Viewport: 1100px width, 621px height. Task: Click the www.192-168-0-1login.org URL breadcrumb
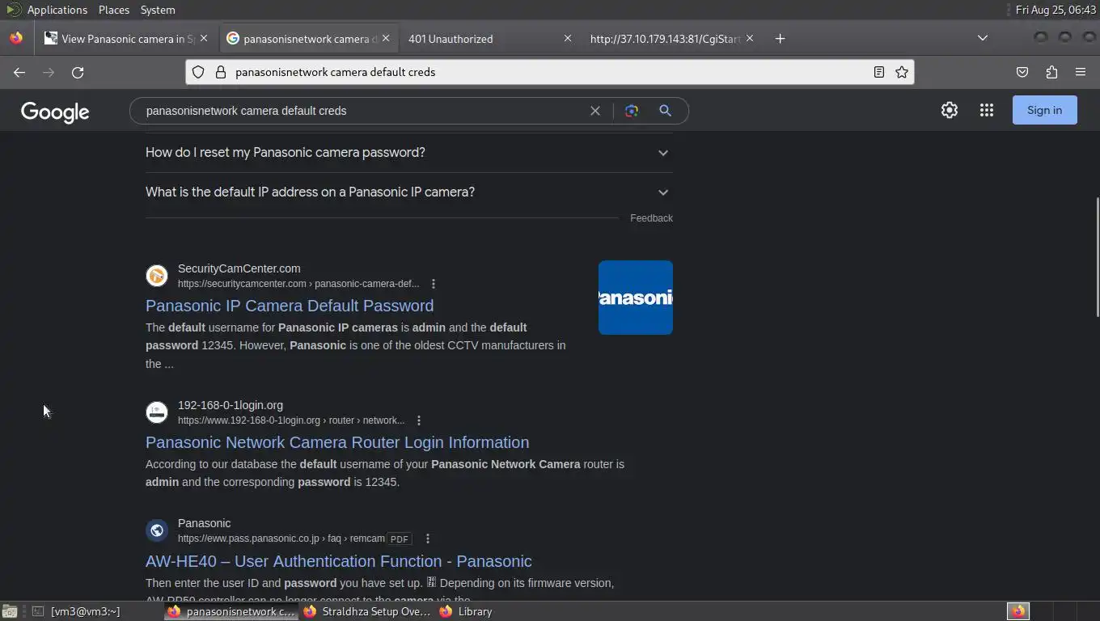click(x=291, y=420)
